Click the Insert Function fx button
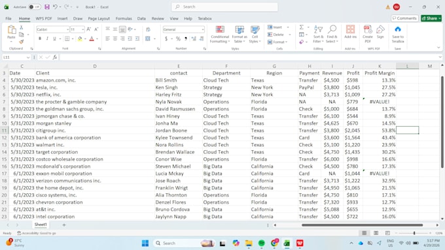Screen dimensions: 445x250 (x=55, y=57)
